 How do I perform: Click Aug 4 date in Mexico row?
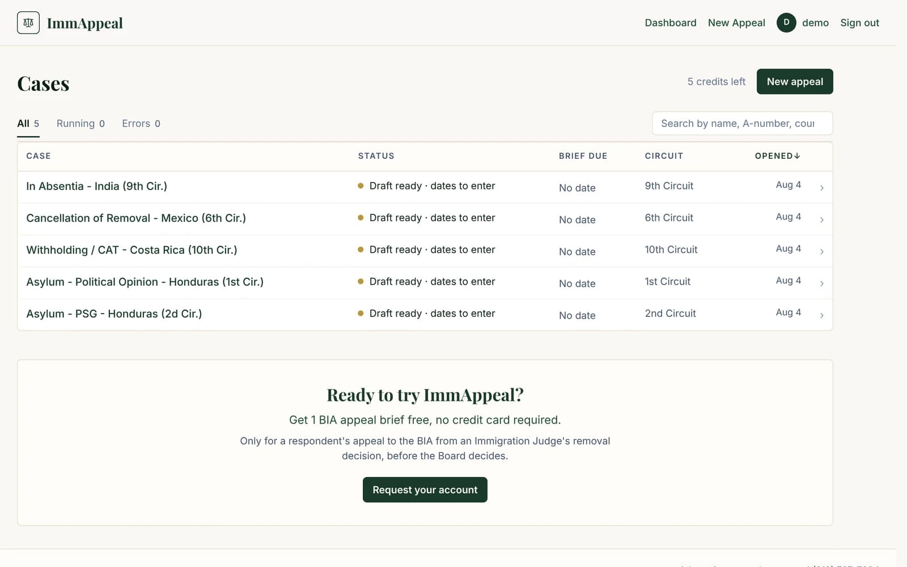pyautogui.click(x=788, y=217)
